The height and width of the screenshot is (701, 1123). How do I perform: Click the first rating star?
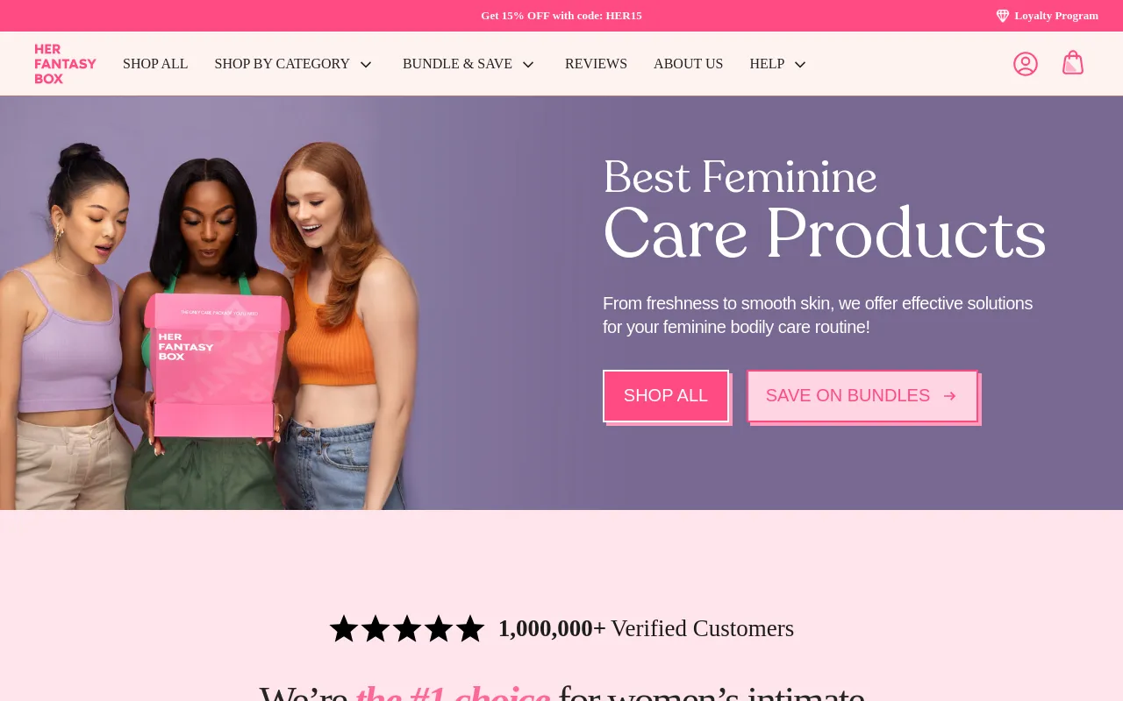[344, 628]
